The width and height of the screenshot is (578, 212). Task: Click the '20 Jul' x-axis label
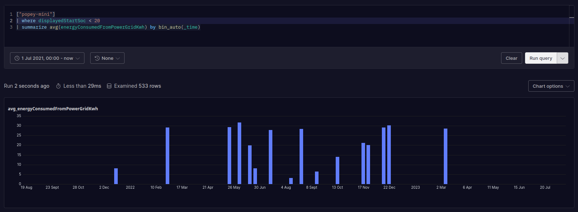click(x=545, y=187)
